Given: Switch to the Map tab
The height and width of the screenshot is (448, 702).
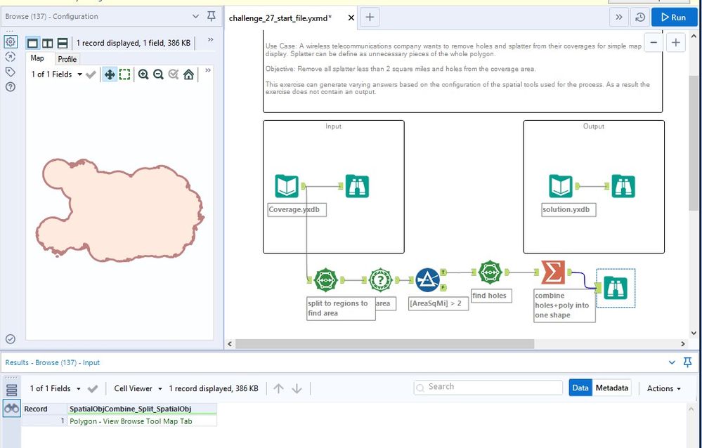Looking at the screenshot, I should [38, 58].
